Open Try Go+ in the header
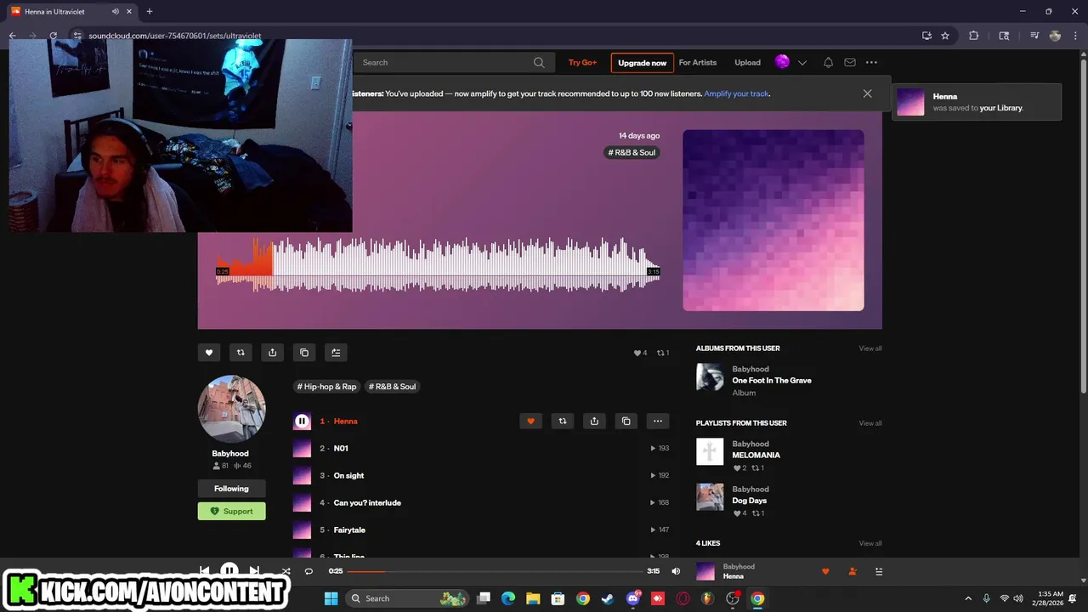 [582, 62]
